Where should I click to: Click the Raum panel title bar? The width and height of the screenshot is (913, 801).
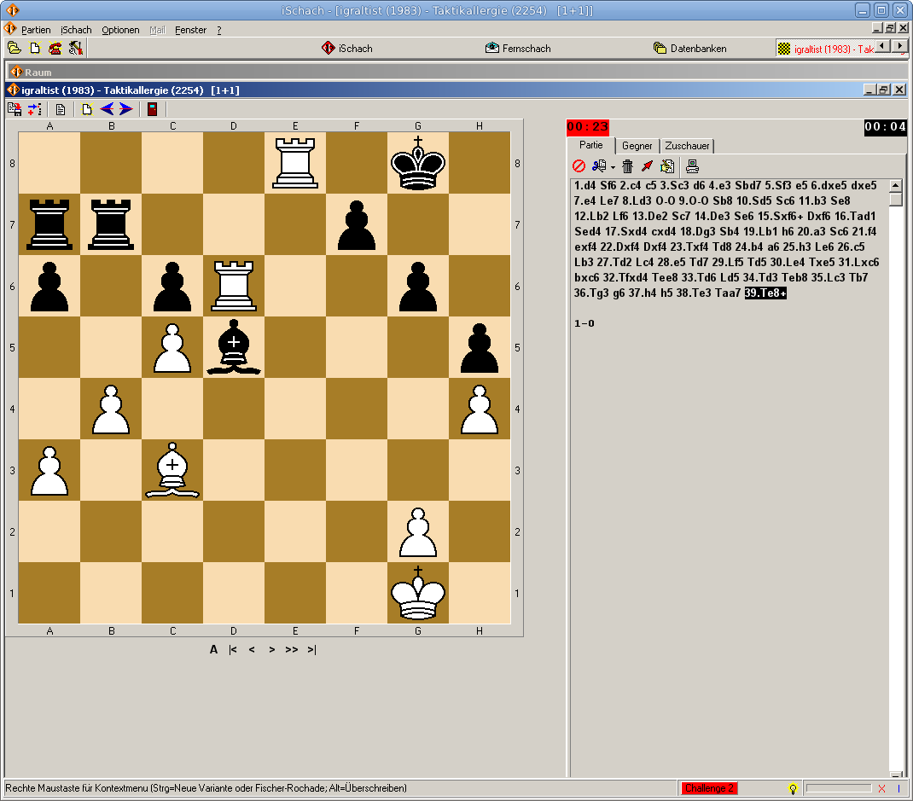tap(457, 73)
